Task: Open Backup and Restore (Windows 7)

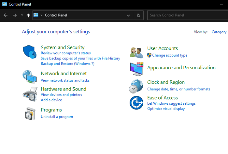Action: pyautogui.click(x=67, y=64)
